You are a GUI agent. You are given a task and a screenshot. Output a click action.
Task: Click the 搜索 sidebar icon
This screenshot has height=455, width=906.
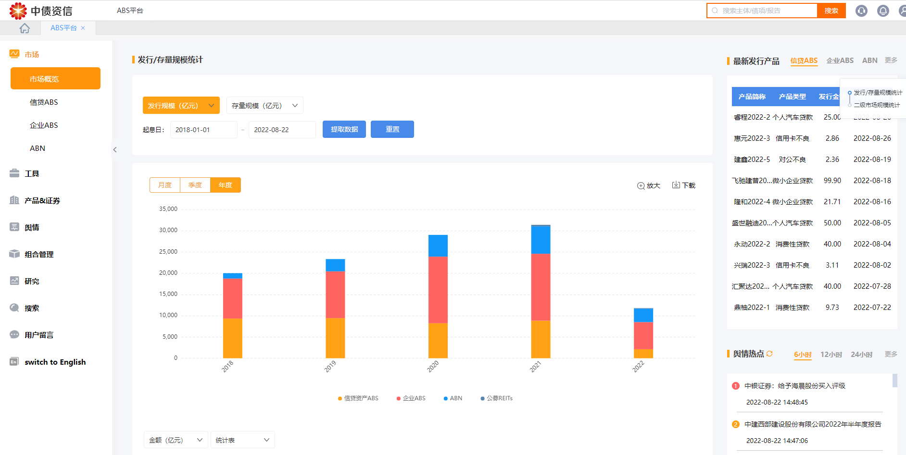14,307
